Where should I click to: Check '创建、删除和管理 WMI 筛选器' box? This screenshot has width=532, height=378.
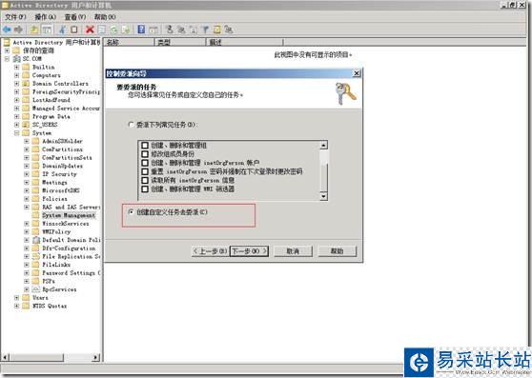(145, 189)
